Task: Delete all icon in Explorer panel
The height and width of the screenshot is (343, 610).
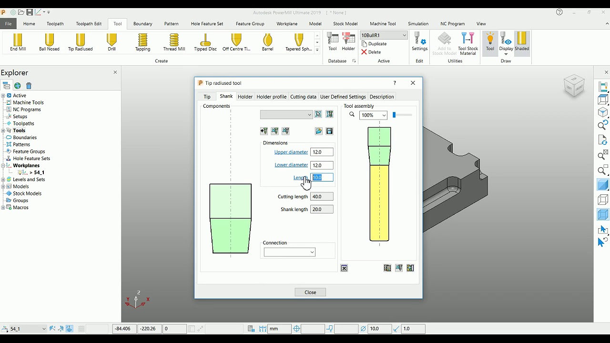Action: pyautogui.click(x=29, y=86)
